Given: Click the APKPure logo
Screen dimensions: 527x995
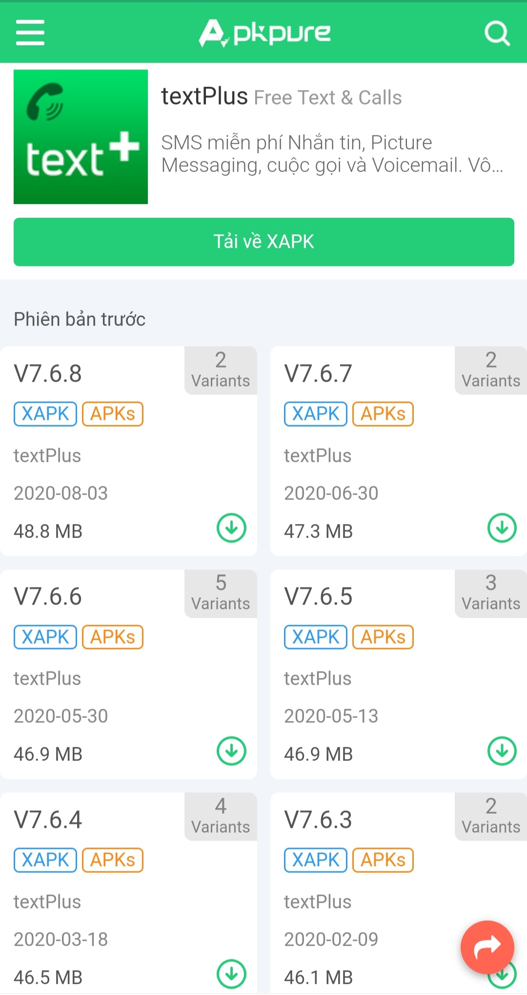Looking at the screenshot, I should click(x=264, y=33).
